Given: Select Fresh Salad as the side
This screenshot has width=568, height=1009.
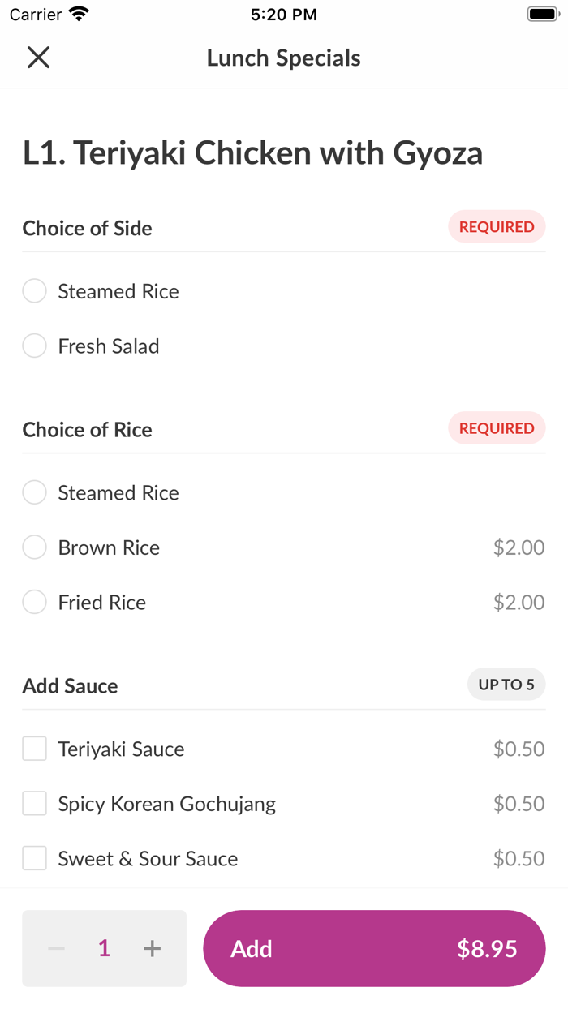Looking at the screenshot, I should (x=34, y=346).
